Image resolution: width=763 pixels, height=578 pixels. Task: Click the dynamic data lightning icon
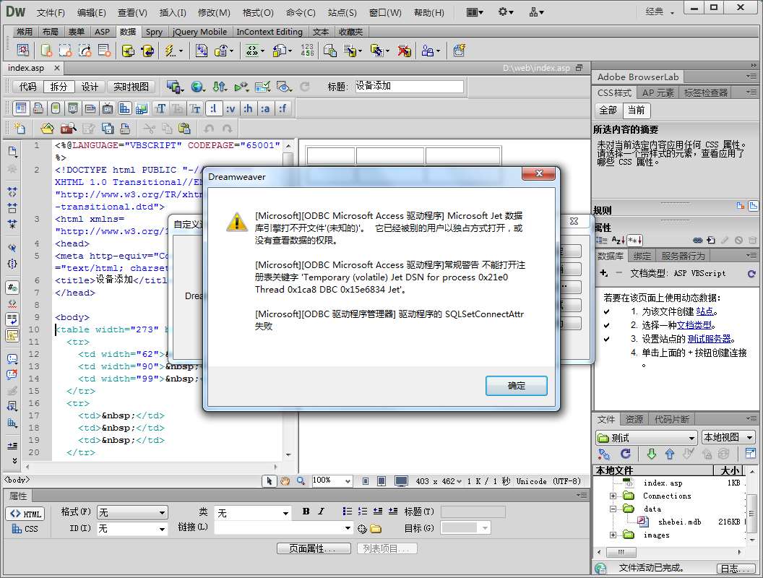[173, 50]
